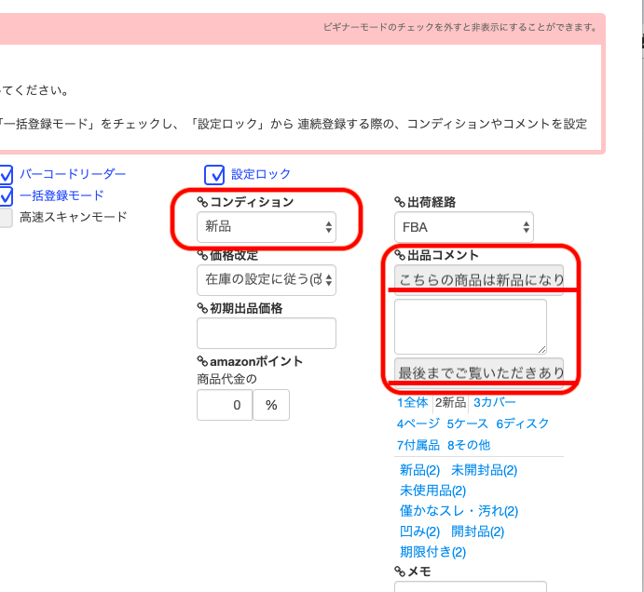Select the 8その他 comment tab

469,445
